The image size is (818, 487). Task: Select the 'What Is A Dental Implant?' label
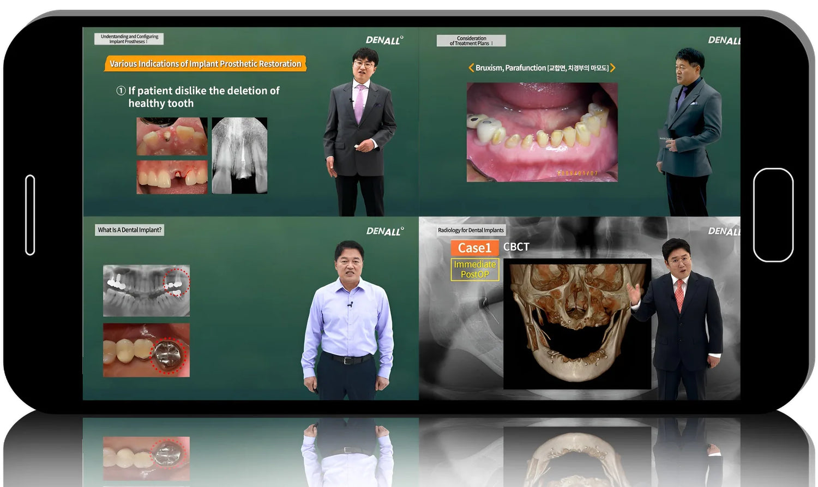pyautogui.click(x=130, y=230)
